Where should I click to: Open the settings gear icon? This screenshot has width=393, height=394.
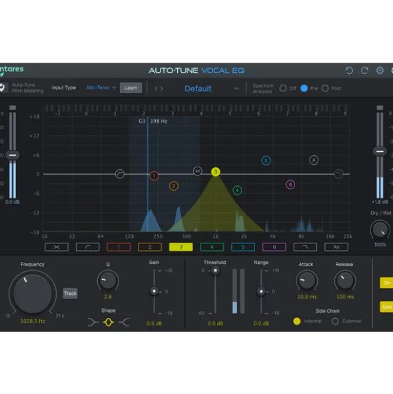coord(380,71)
